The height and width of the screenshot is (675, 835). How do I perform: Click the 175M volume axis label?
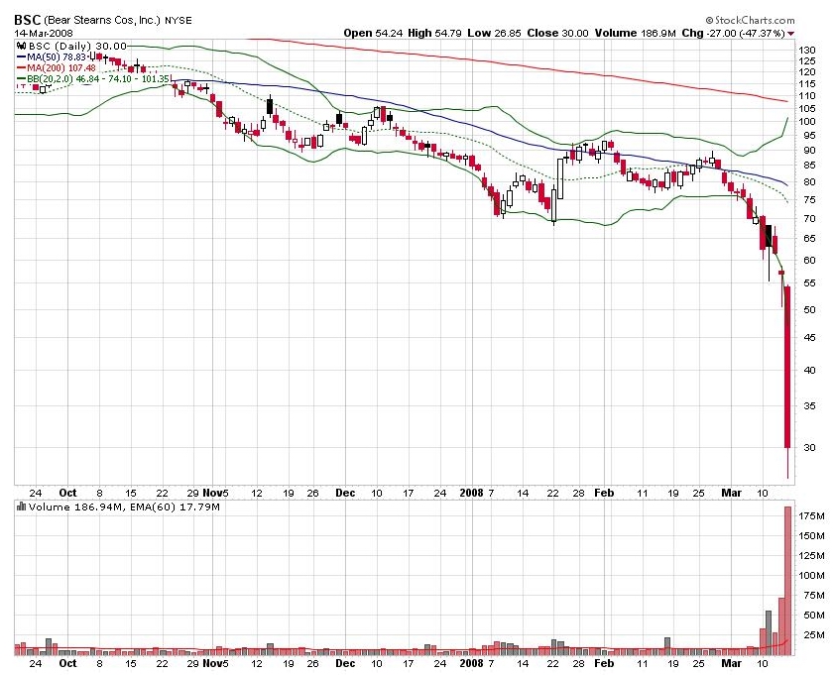coord(811,515)
